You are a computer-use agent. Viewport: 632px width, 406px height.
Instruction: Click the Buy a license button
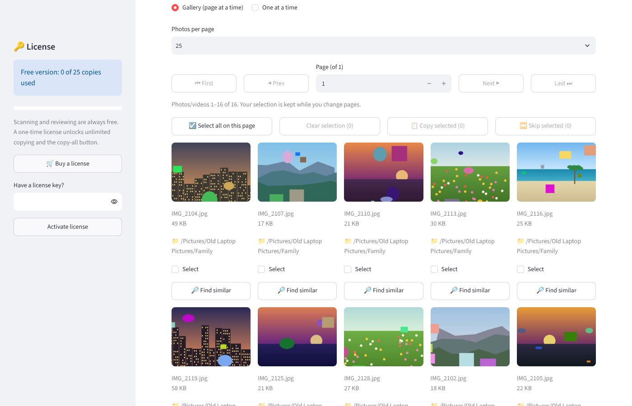[x=68, y=164]
